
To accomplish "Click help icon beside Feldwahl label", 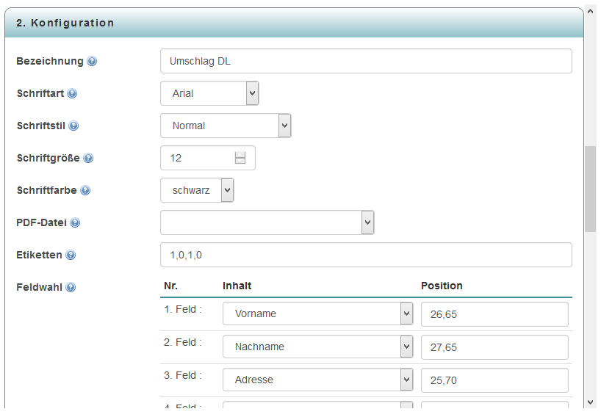I will tap(71, 287).
